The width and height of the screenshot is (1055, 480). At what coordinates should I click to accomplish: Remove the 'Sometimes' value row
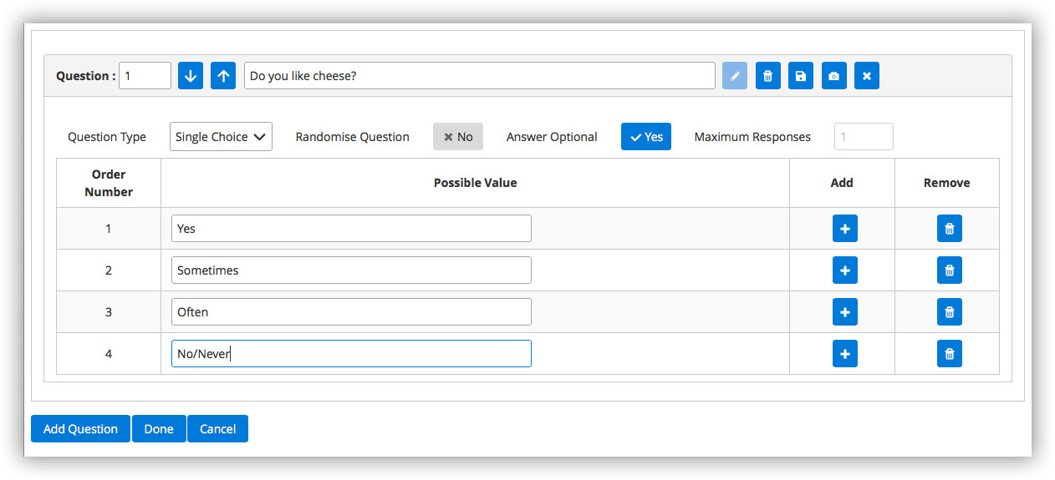[x=949, y=270]
